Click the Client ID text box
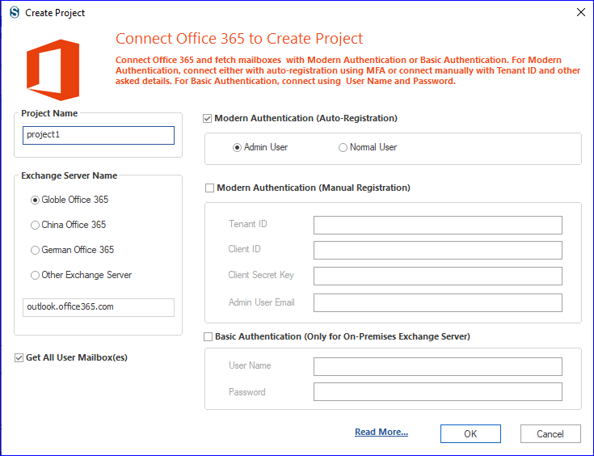Image resolution: width=594 pixels, height=456 pixels. 438,250
